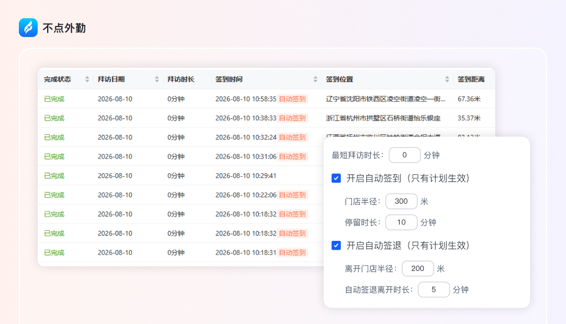Click the 签到位置 column header

pyautogui.click(x=340, y=79)
